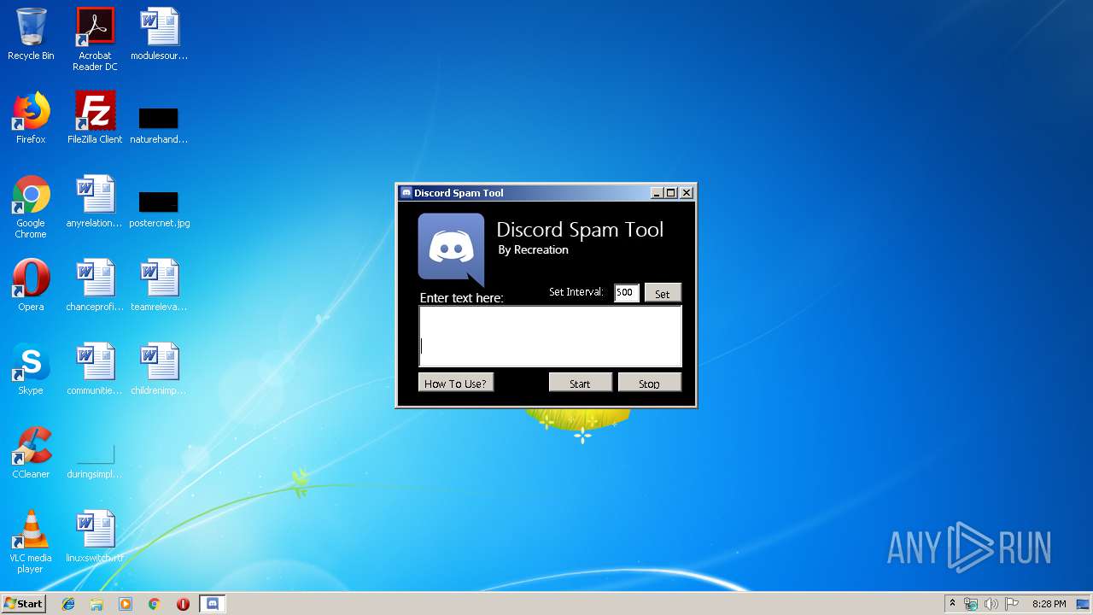Stop the spam tool
Image resolution: width=1093 pixels, height=615 pixels.
click(650, 383)
